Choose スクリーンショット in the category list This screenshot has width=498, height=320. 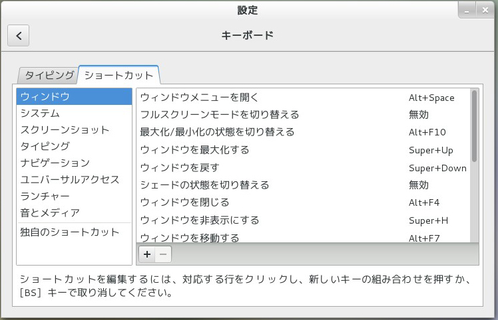74,130
